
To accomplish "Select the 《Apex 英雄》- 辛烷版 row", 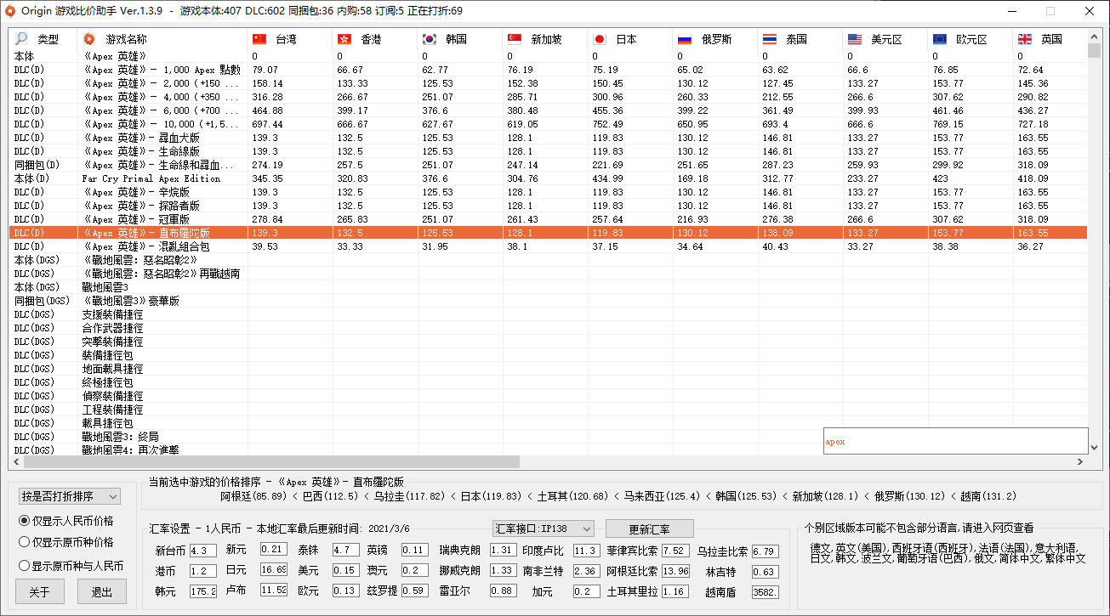I will 549,192.
